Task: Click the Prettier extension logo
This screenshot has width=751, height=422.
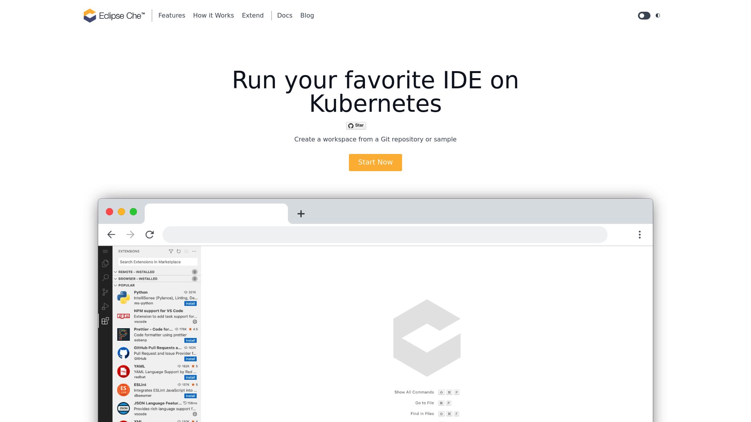Action: point(124,334)
